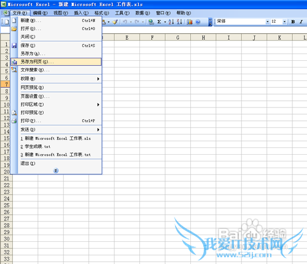
Task: Choose 打印预览 in the File menu
Action: (x=56, y=112)
